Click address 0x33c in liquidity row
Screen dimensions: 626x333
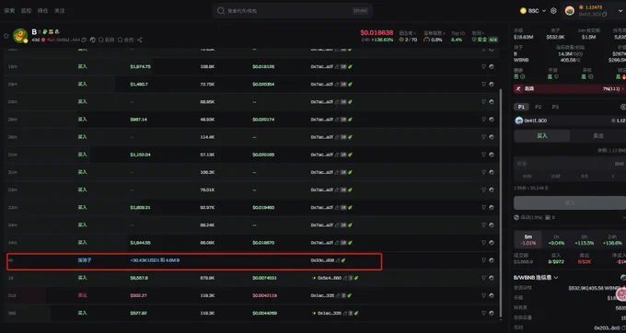pyautogui.click(x=322, y=260)
